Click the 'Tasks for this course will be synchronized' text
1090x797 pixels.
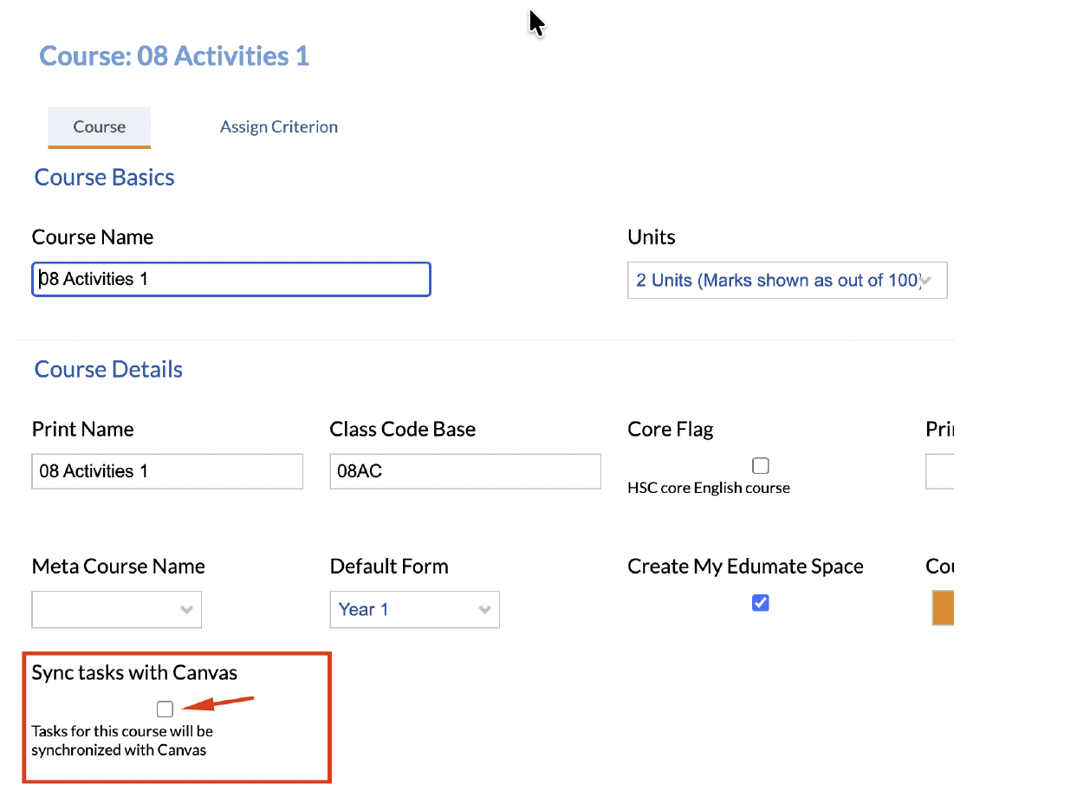coord(122,741)
